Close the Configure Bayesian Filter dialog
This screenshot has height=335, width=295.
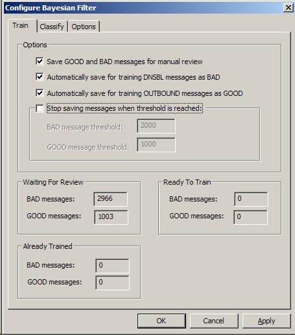(288, 8)
